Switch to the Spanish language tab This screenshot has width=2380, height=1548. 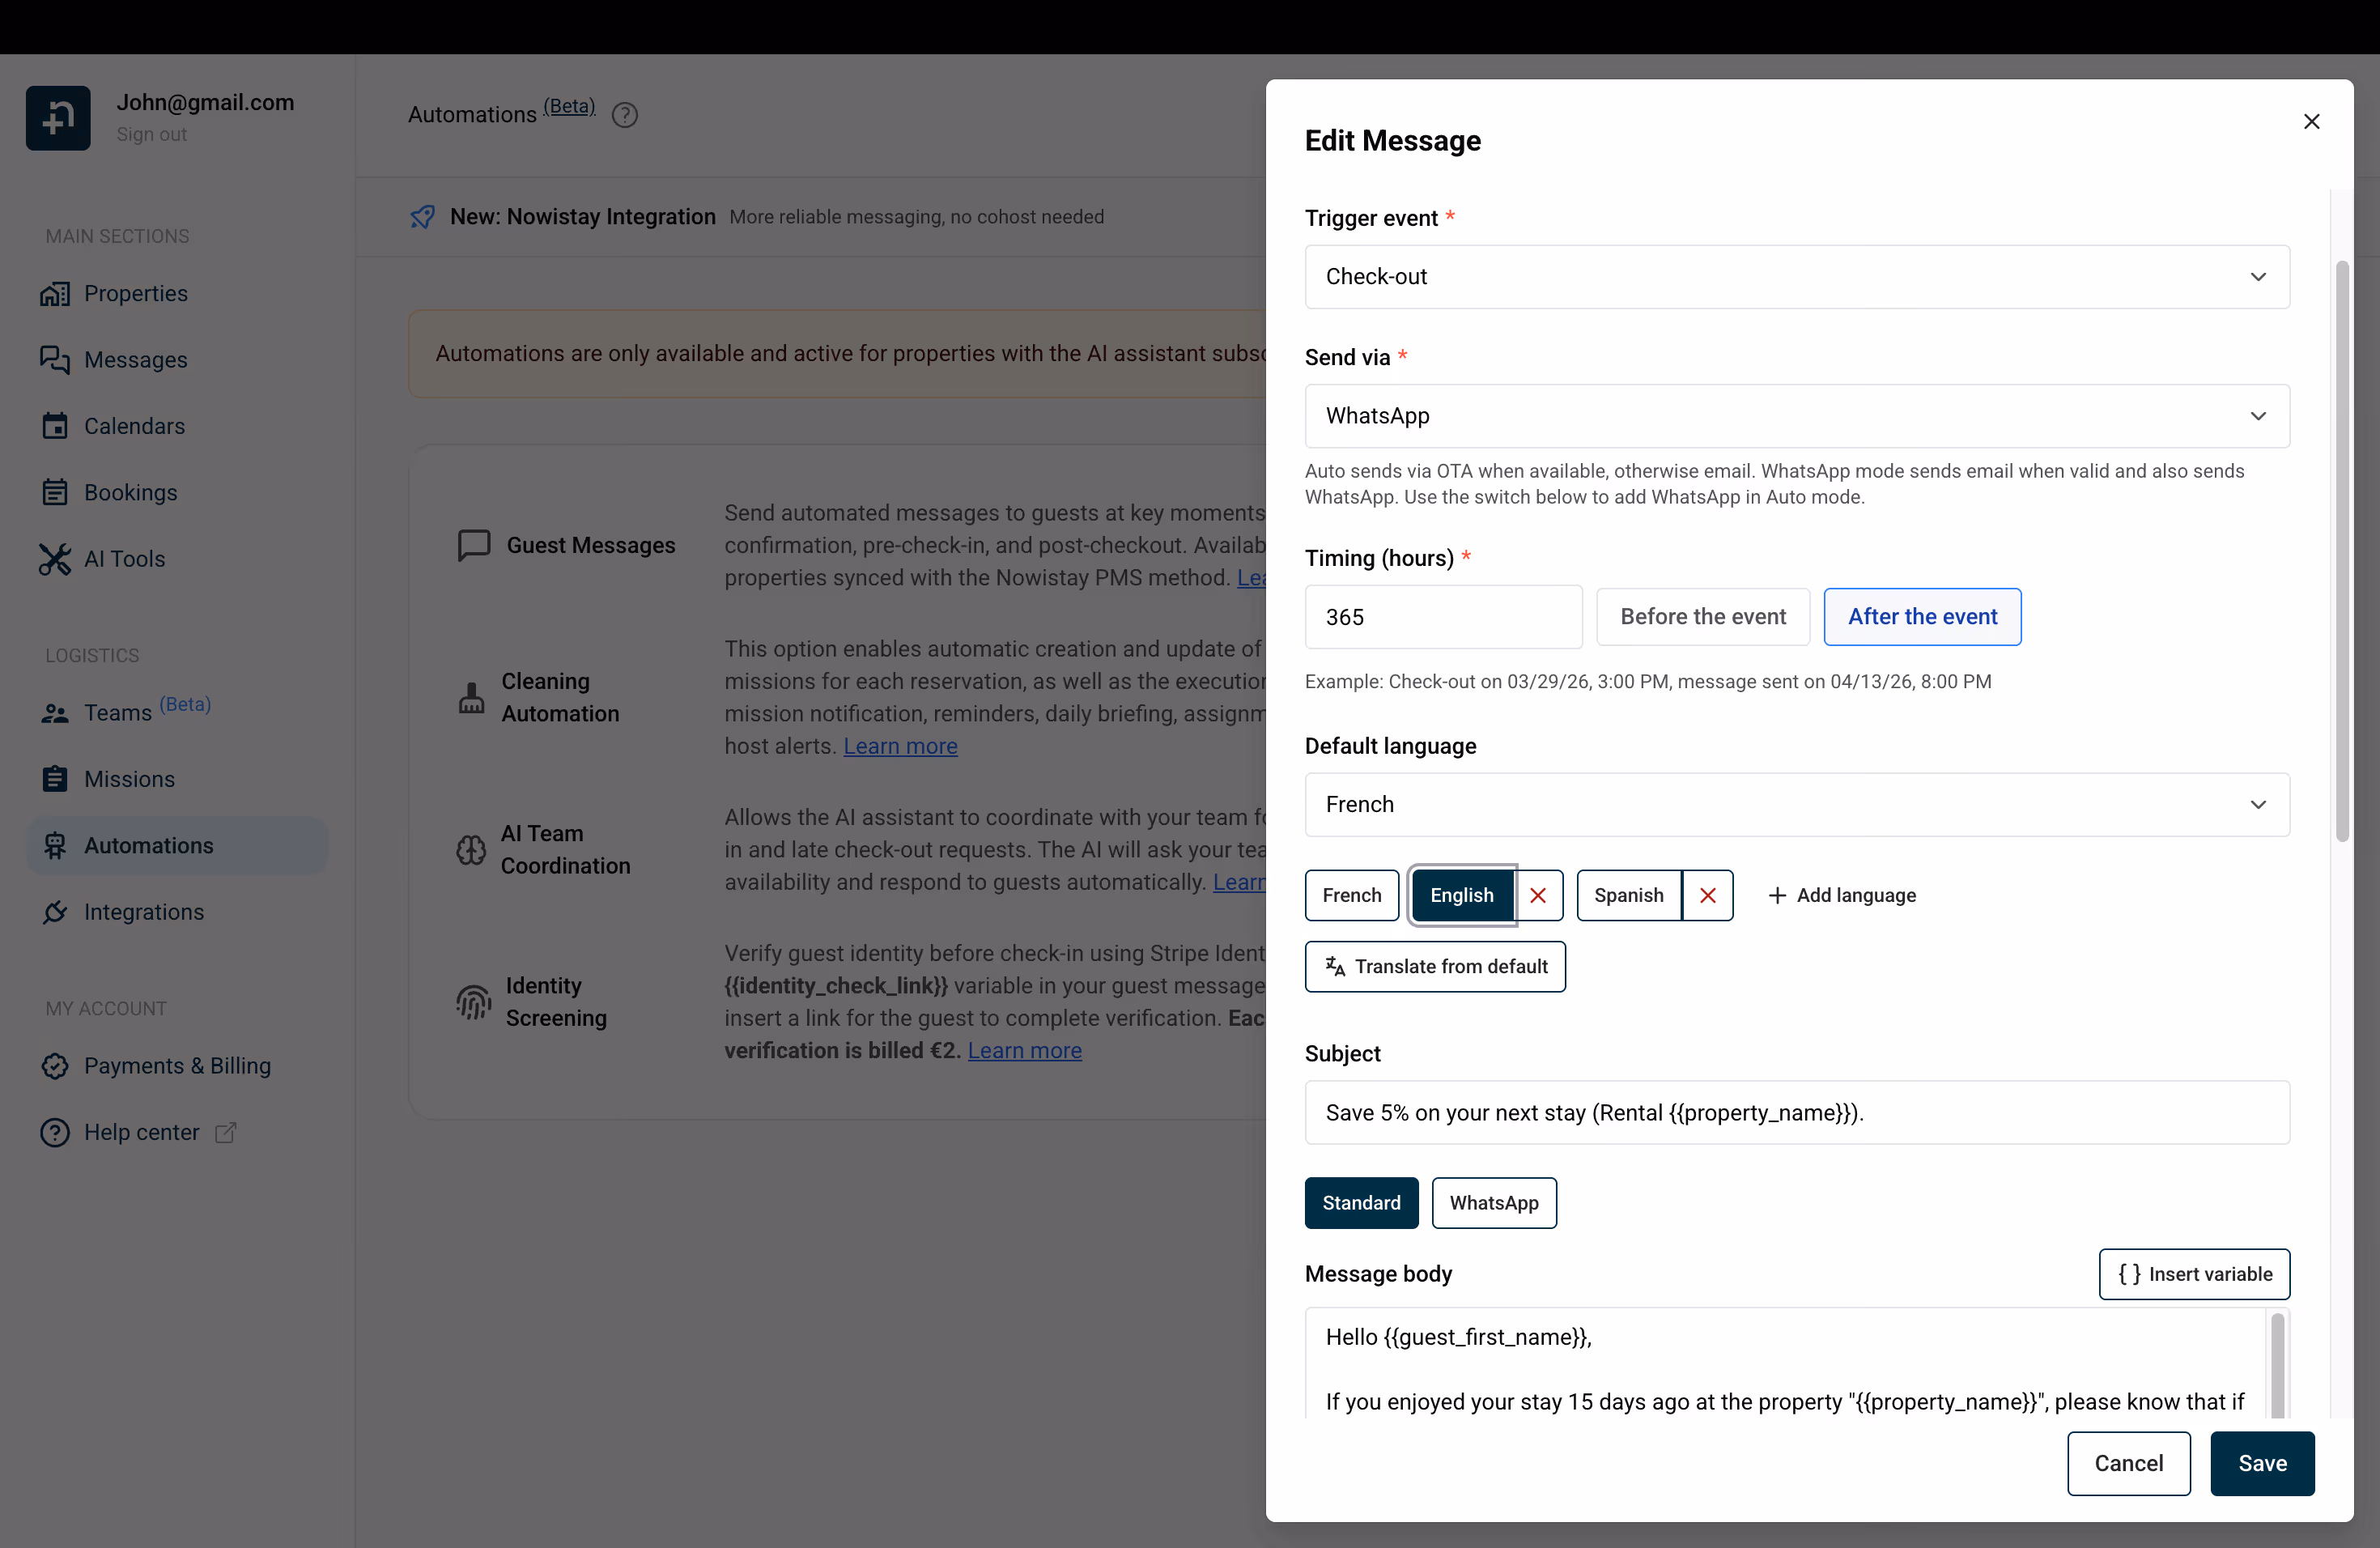click(x=1628, y=895)
